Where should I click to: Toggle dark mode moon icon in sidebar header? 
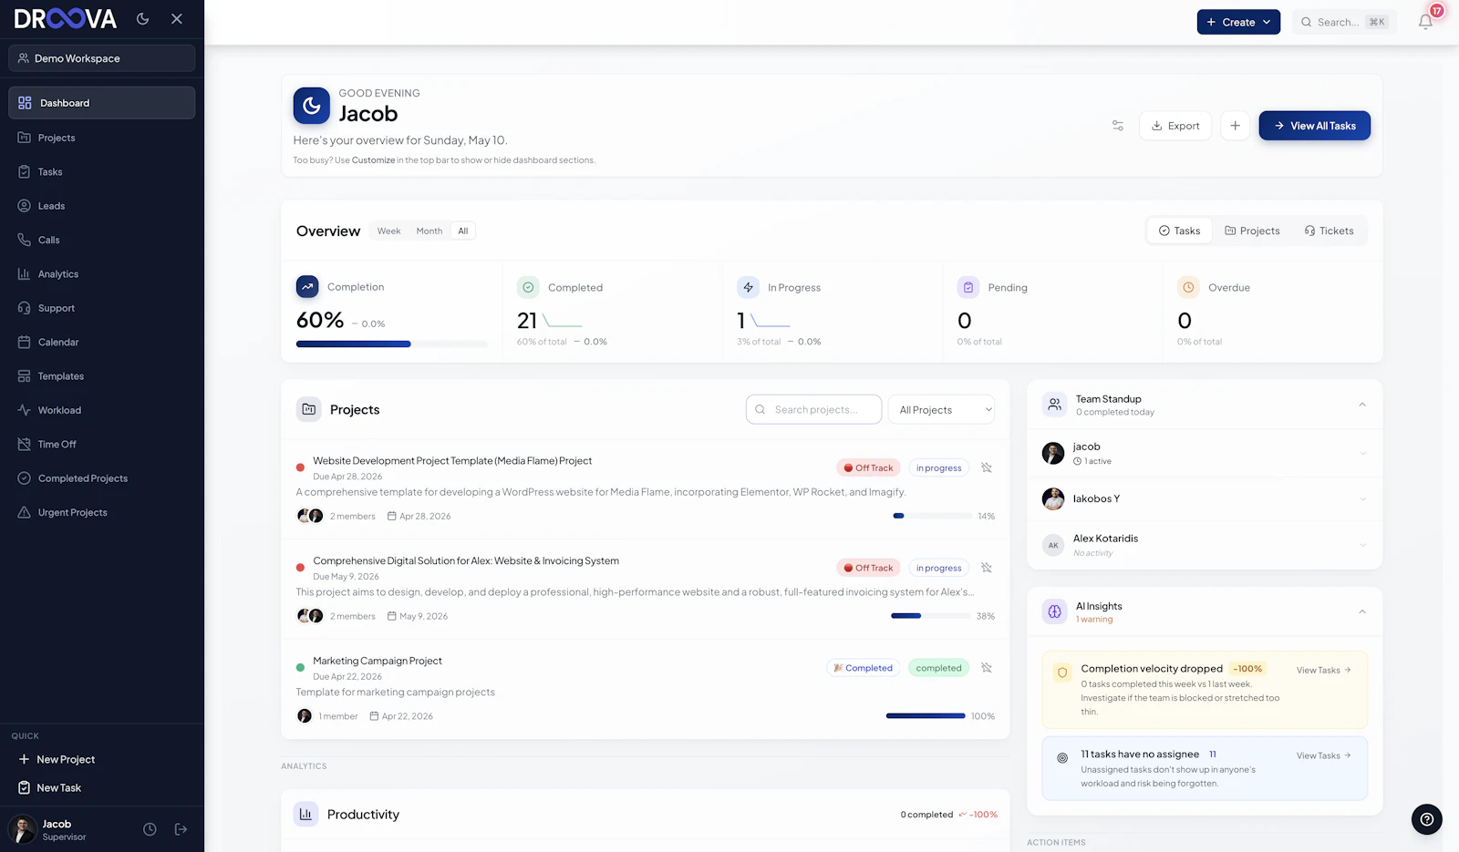point(143,18)
